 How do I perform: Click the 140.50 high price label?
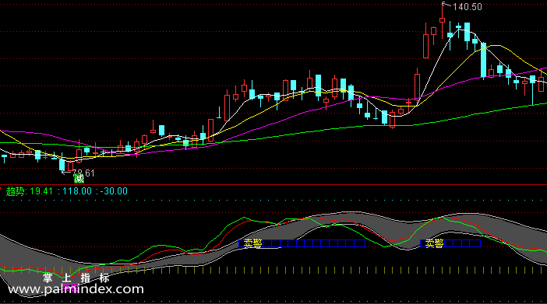(468, 7)
